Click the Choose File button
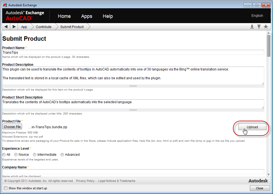 click(x=12, y=127)
